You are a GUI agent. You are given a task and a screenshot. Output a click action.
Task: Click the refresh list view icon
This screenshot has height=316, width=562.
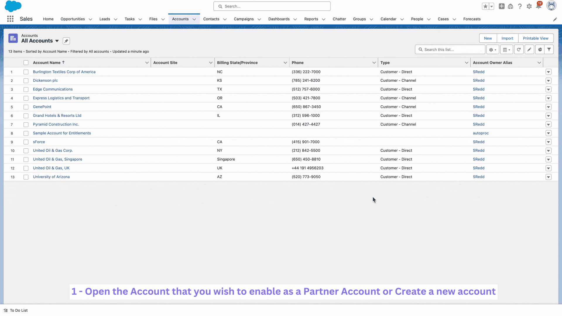coord(518,49)
